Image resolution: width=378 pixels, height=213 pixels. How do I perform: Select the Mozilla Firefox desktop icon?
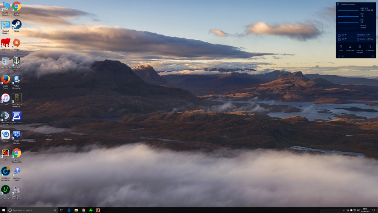5,79
